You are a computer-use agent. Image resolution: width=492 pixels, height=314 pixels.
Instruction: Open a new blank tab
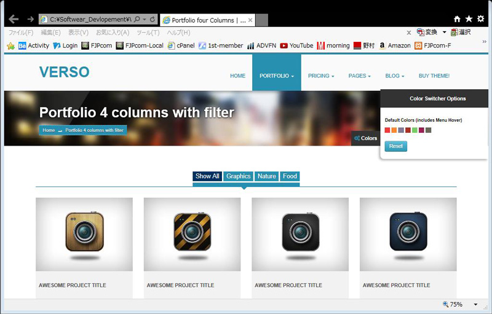262,20
